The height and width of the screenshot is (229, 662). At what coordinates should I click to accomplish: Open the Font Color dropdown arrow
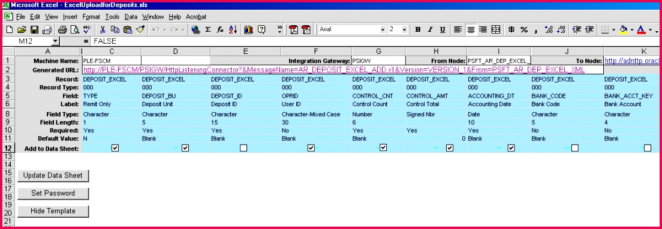650,29
